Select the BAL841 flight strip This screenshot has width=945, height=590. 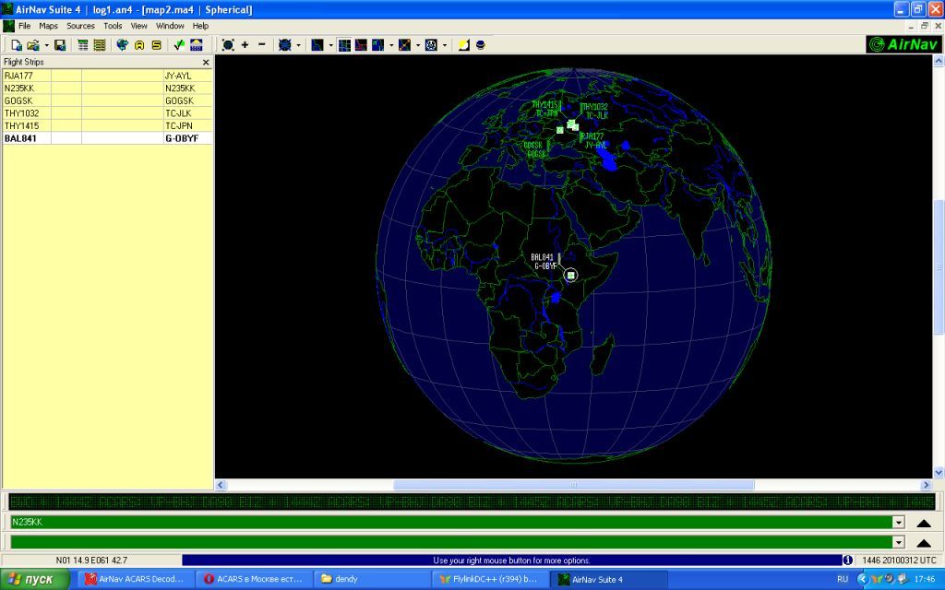[x=107, y=138]
